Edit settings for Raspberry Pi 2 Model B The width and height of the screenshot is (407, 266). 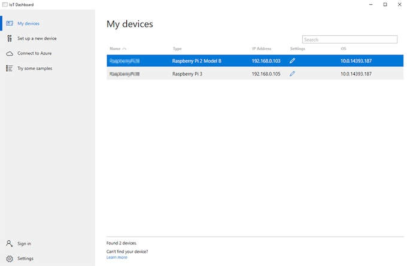coord(293,61)
